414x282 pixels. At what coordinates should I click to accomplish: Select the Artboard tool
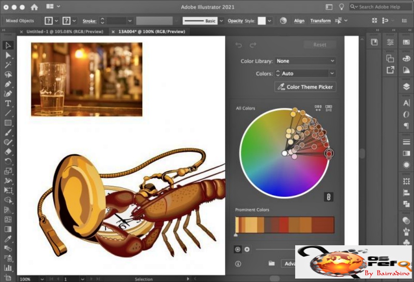click(x=8, y=277)
